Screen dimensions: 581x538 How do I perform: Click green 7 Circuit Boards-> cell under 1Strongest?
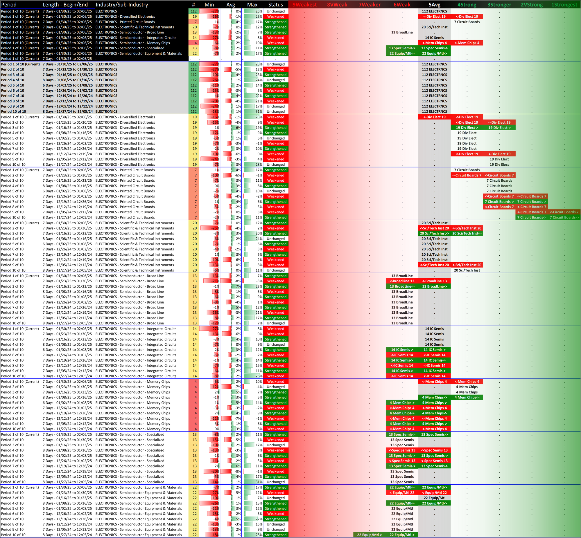(x=564, y=217)
